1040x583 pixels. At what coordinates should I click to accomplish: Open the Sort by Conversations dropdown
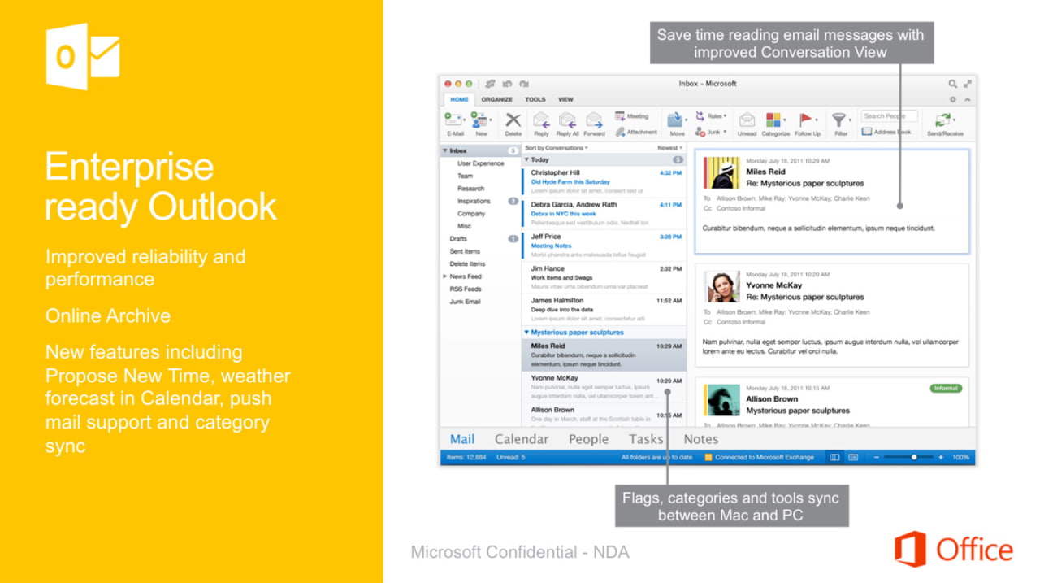[x=557, y=148]
